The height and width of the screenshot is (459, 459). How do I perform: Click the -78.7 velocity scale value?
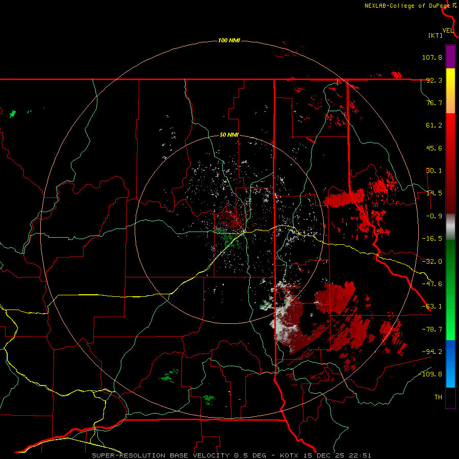pyautogui.click(x=432, y=329)
